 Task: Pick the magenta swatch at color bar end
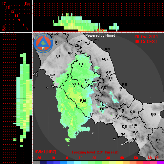pyautogui.click(x=160, y=162)
